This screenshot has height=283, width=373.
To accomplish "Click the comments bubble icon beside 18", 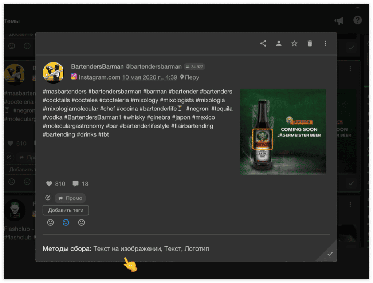I will 76,183.
